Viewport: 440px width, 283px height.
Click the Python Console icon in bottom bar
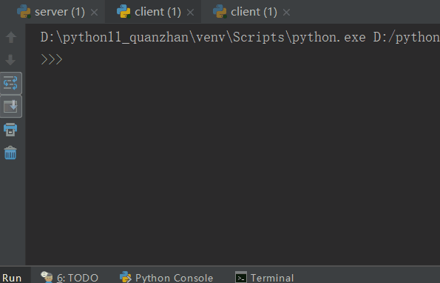(x=126, y=277)
